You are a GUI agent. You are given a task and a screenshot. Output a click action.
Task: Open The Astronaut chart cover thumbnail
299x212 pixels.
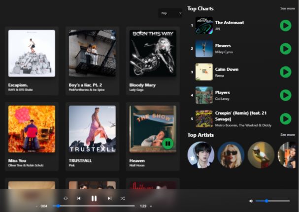(204, 26)
